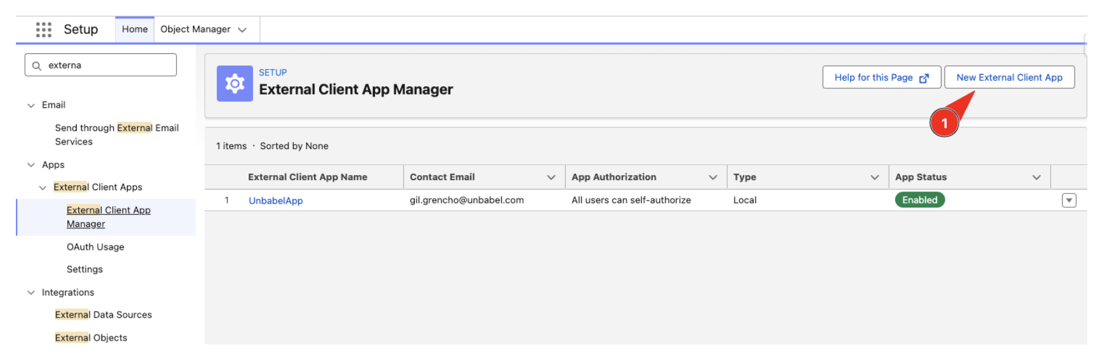Click the Quick Find search field
Screen dimensions: 1114x364
click(x=101, y=65)
